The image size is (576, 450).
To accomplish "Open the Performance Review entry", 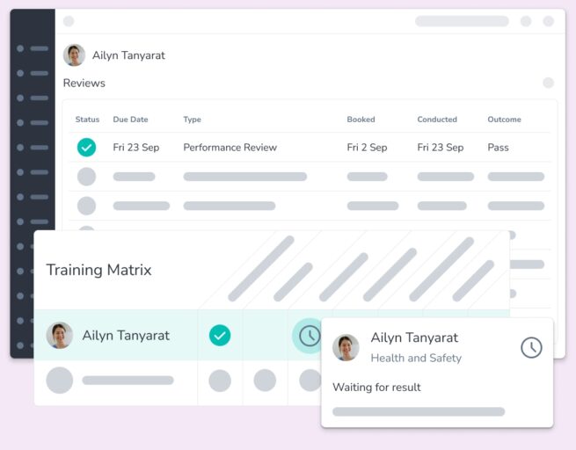I will point(230,148).
